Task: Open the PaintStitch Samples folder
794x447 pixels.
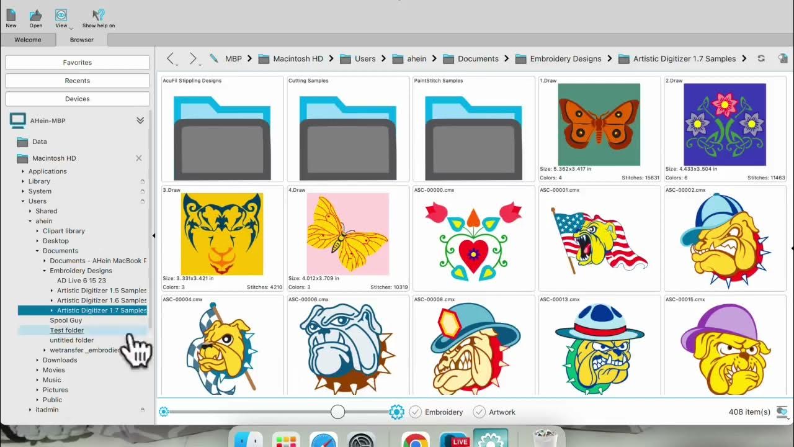Action: tap(474, 129)
